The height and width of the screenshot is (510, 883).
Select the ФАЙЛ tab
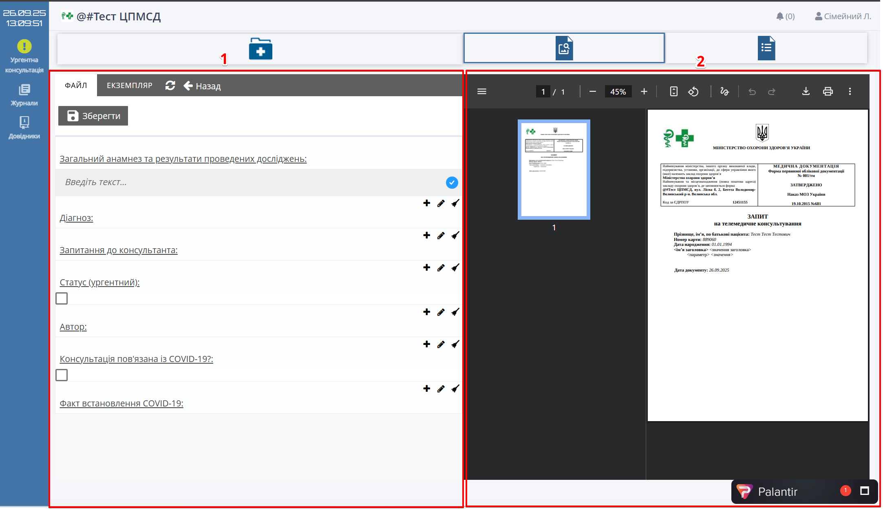click(x=76, y=86)
